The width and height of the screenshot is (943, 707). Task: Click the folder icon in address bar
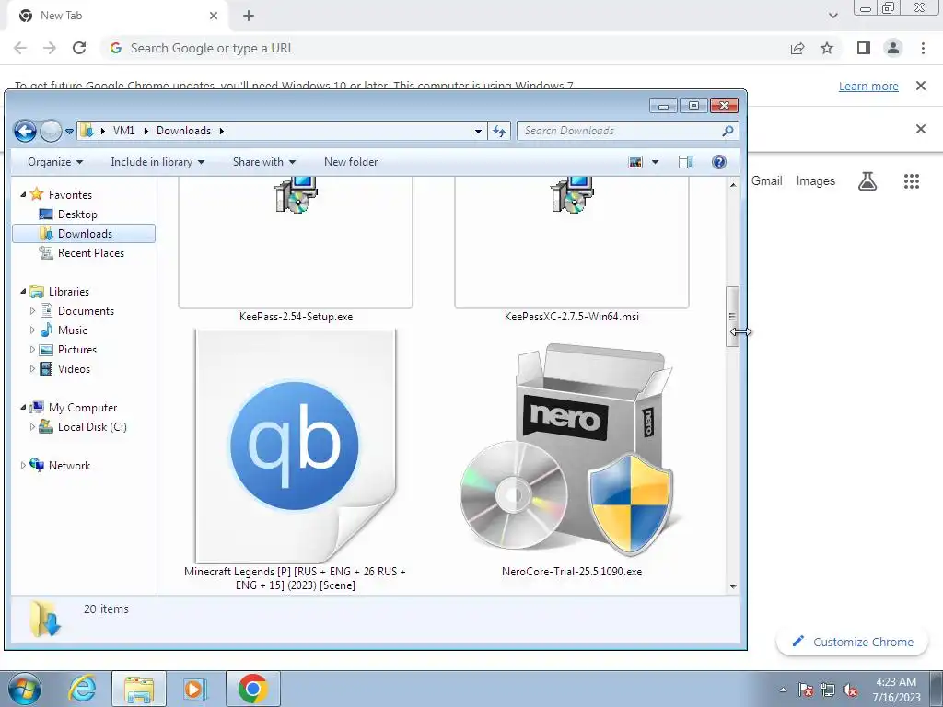87,131
